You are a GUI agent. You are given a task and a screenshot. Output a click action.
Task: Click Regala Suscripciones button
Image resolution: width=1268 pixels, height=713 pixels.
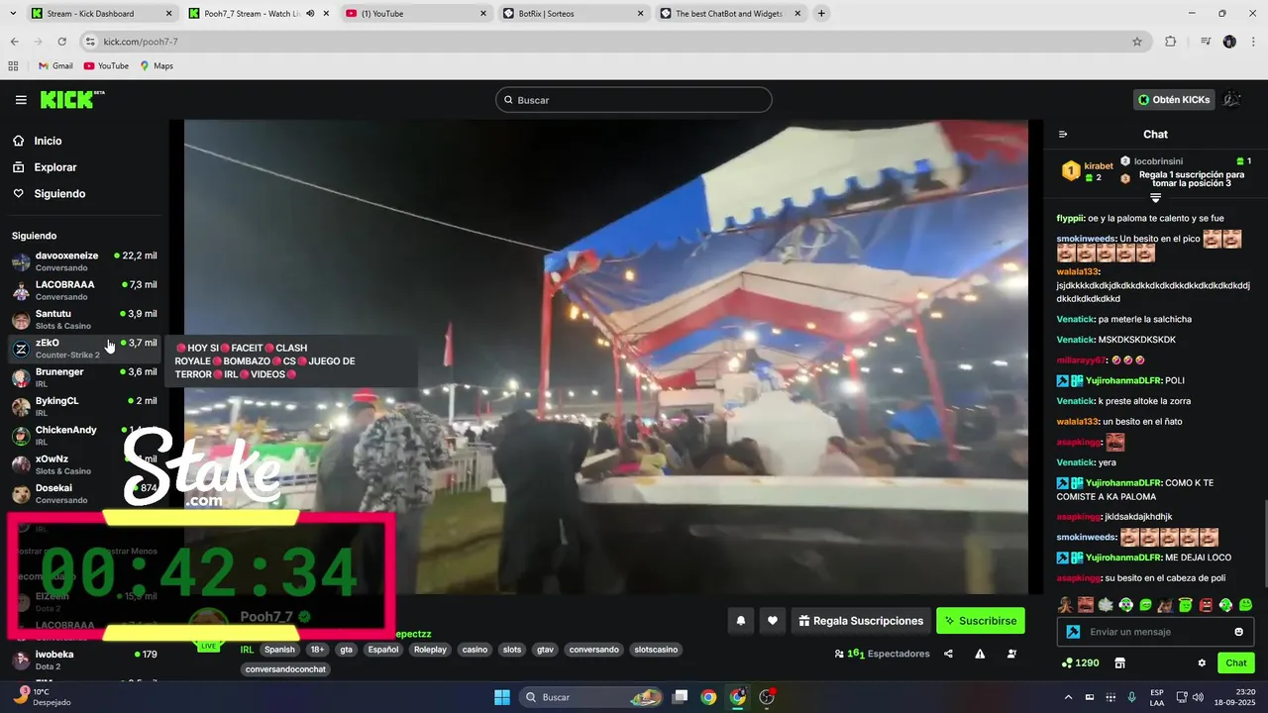pos(862,621)
